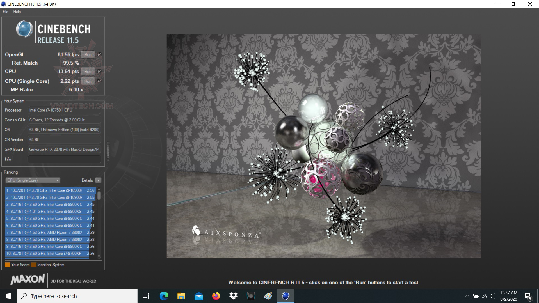Screen dimensions: 539x303
Task: Run the CPU Single Core benchmark
Action: [x=88, y=81]
